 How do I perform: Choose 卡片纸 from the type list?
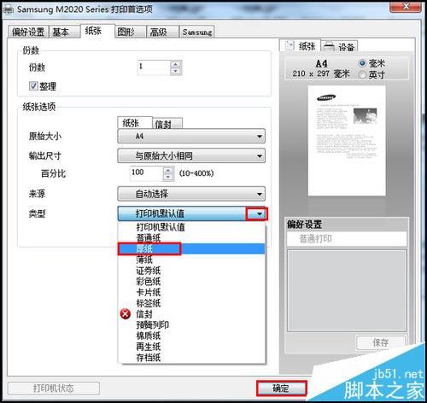[191, 292]
